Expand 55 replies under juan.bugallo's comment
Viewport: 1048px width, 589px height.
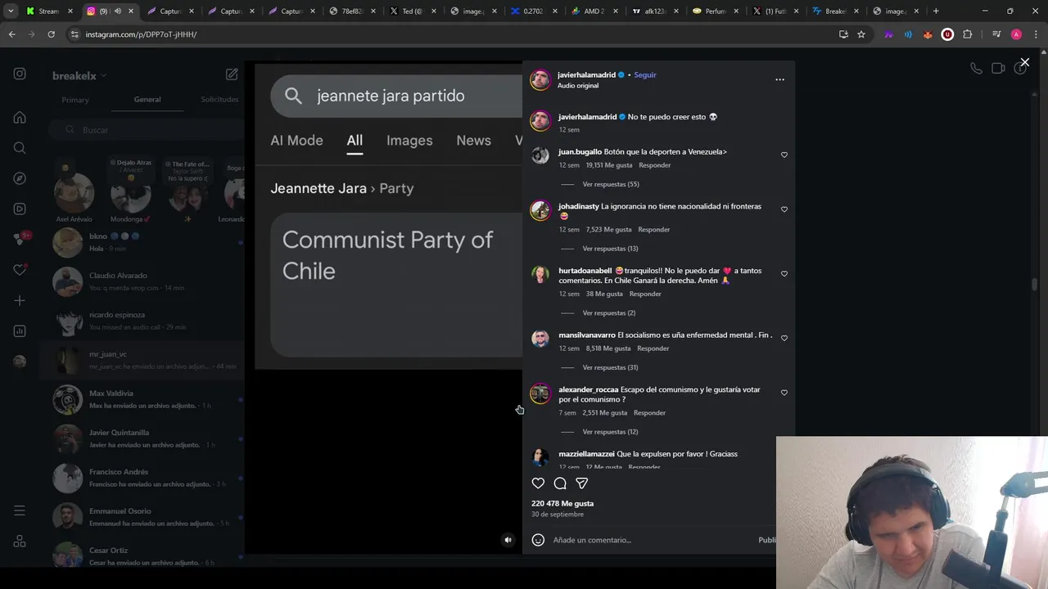click(x=611, y=184)
